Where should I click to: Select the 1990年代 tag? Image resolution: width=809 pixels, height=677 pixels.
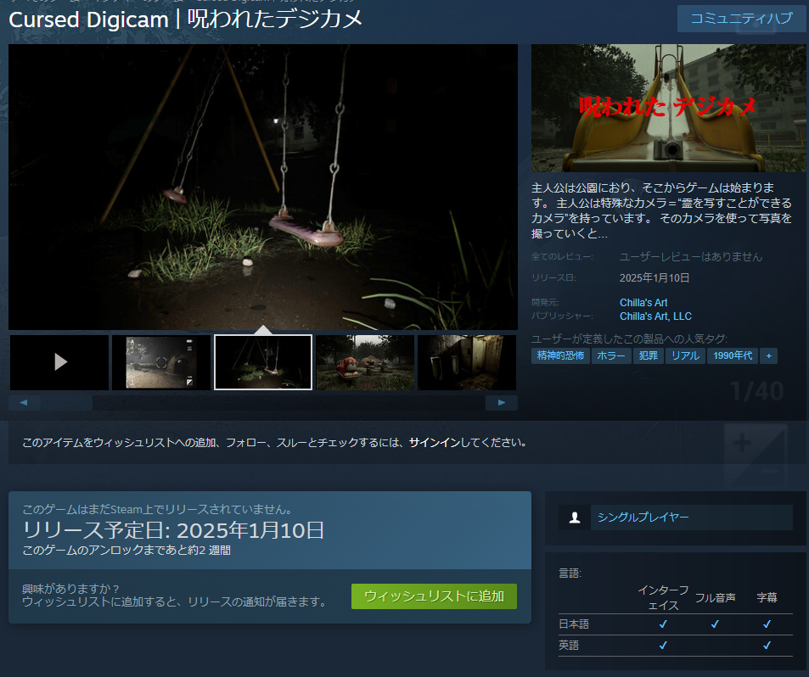click(732, 355)
